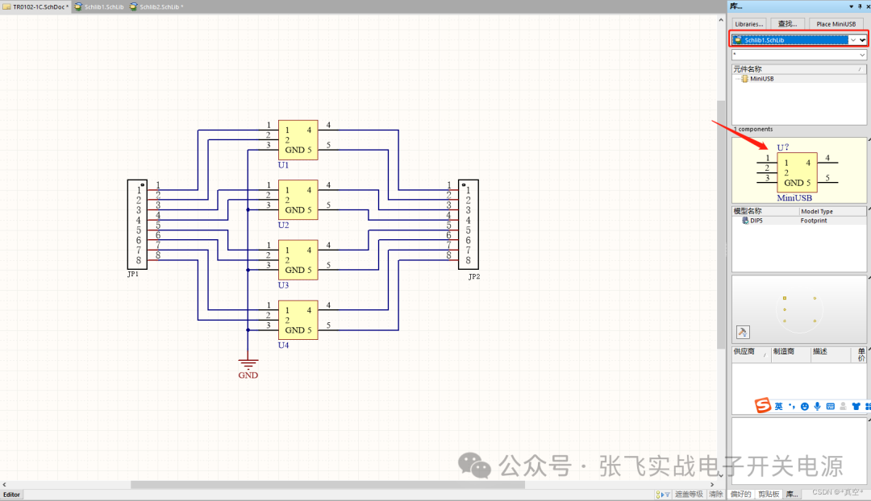Click the Sogou input method logo
The image size is (871, 501).
point(763,406)
